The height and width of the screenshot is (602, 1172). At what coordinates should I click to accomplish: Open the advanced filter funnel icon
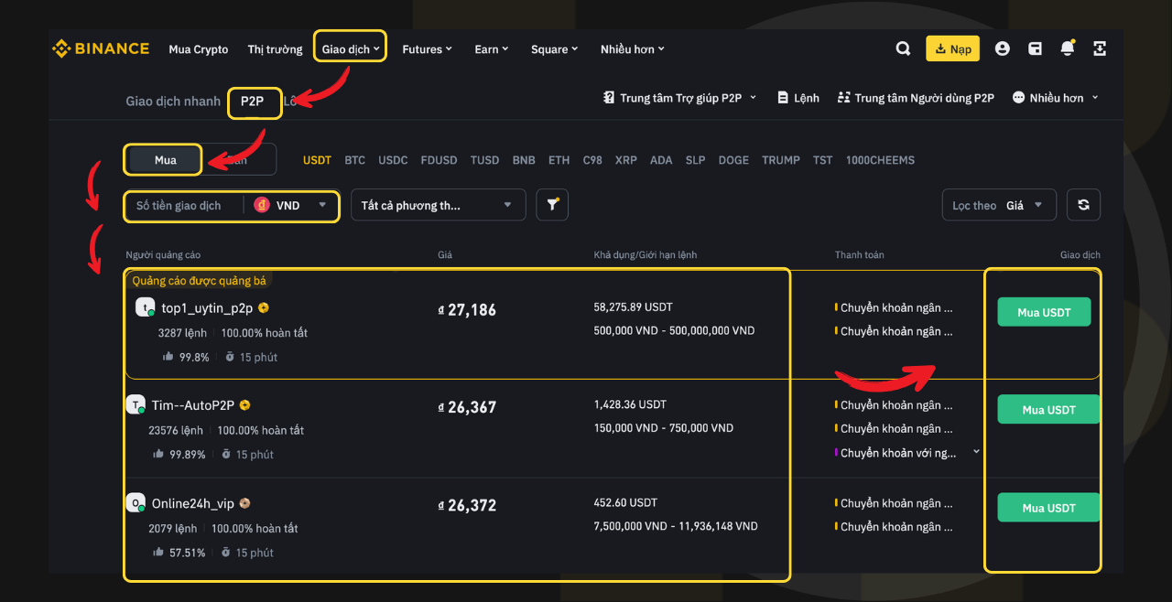click(x=552, y=205)
